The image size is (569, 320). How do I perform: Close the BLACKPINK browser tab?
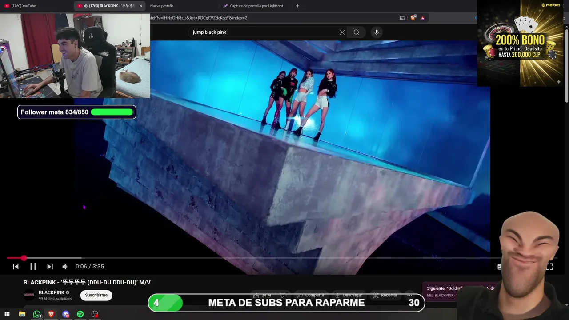click(x=140, y=6)
